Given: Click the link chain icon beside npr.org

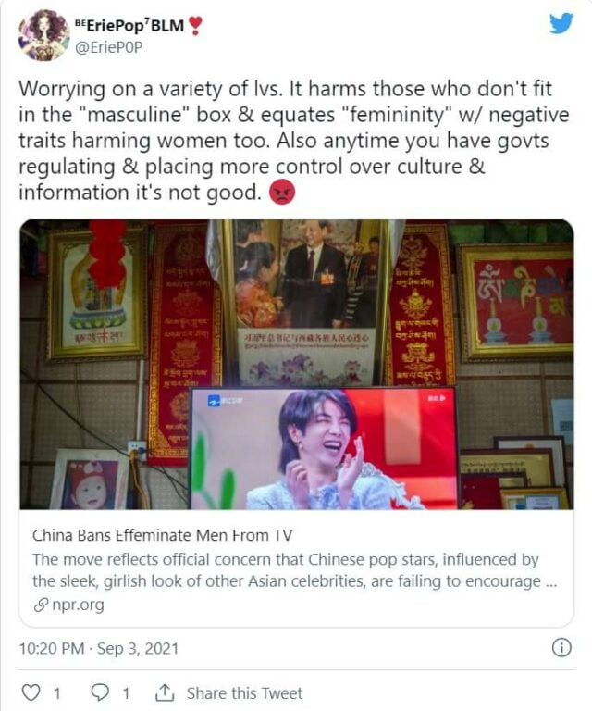Looking at the screenshot, I should (x=41, y=605).
